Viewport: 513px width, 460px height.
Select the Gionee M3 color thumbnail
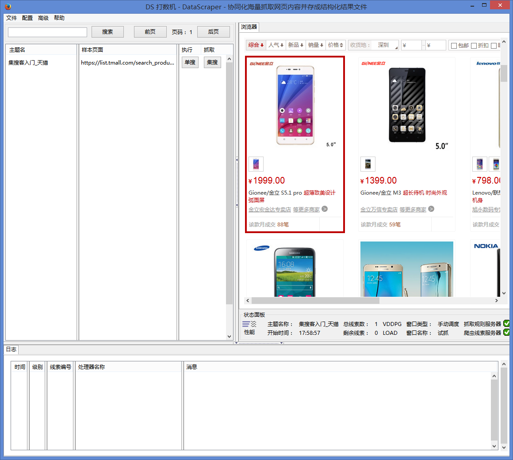click(x=368, y=164)
